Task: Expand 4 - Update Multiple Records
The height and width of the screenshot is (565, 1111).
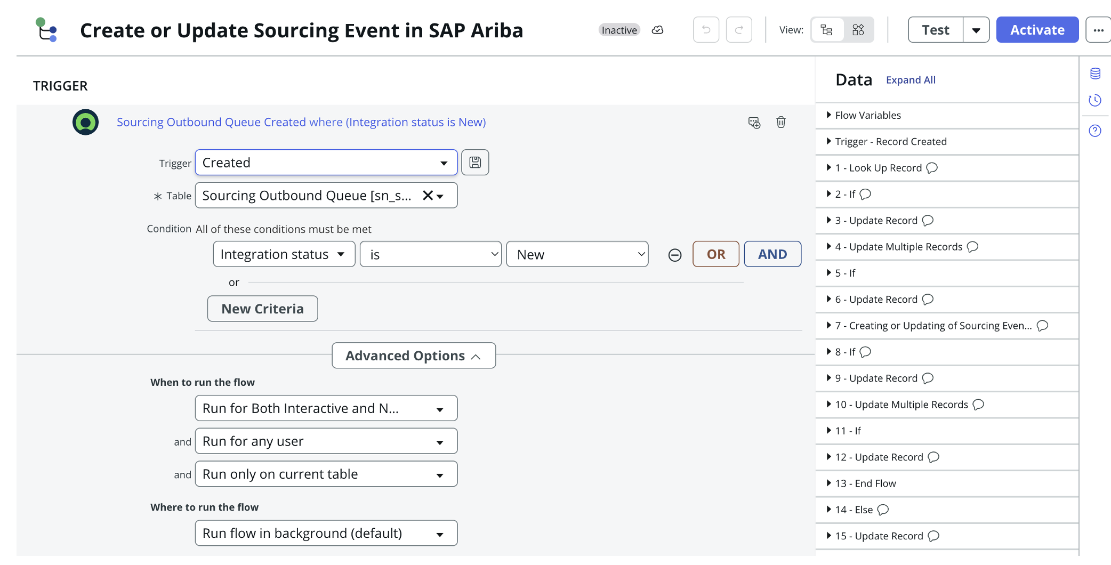Action: [x=828, y=246]
